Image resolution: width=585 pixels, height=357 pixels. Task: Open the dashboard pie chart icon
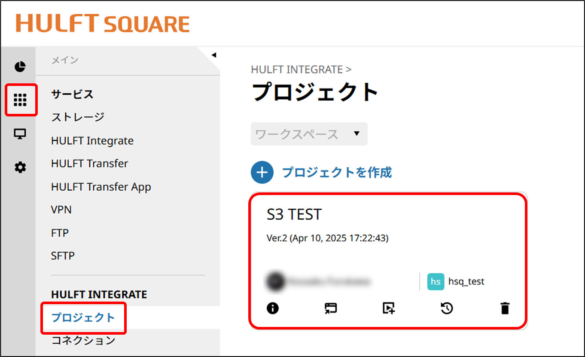coord(20,67)
